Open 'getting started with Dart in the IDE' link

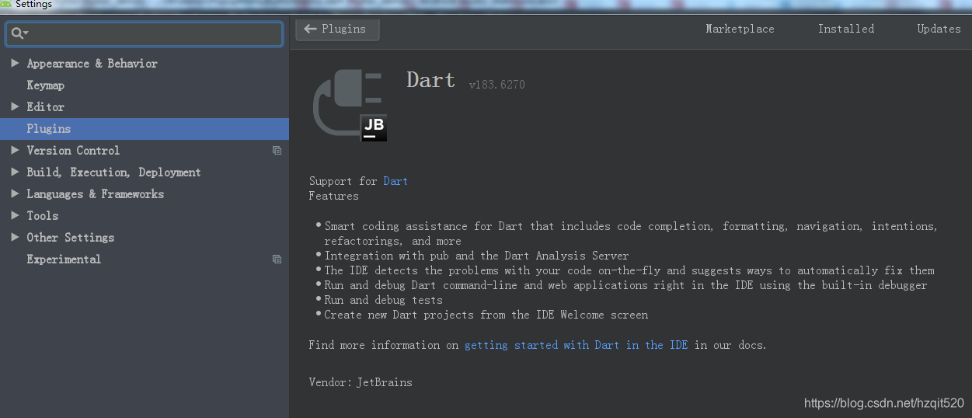tap(576, 345)
